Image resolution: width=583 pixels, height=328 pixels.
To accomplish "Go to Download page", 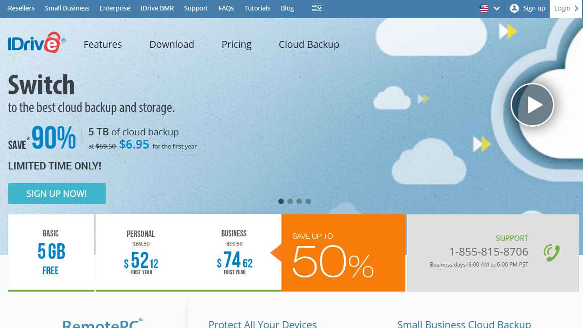I will (x=172, y=44).
